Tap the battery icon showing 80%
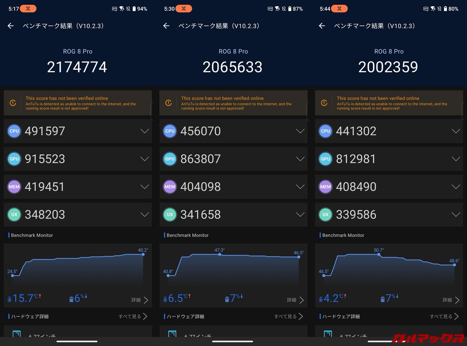 tap(445, 9)
